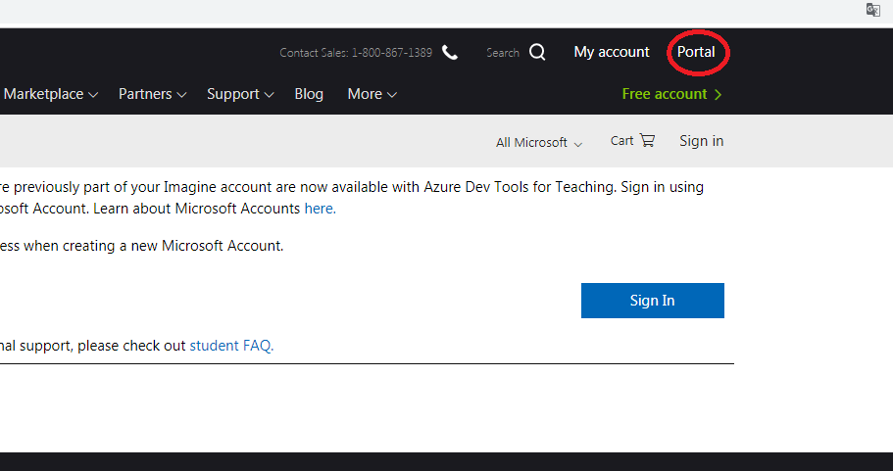This screenshot has height=471, width=893.
Task: Go to My account in the header
Action: point(612,52)
